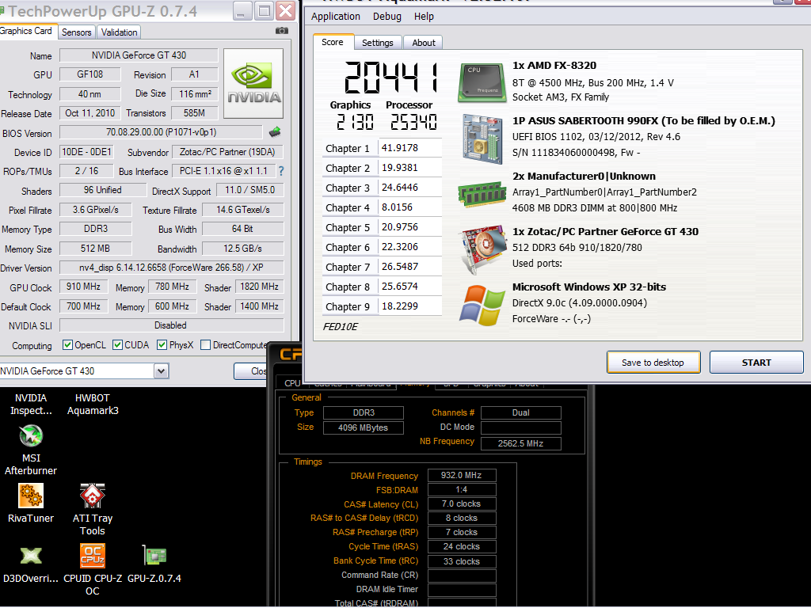Click the Graphics score 2130
The image size is (811, 608).
tap(355, 122)
